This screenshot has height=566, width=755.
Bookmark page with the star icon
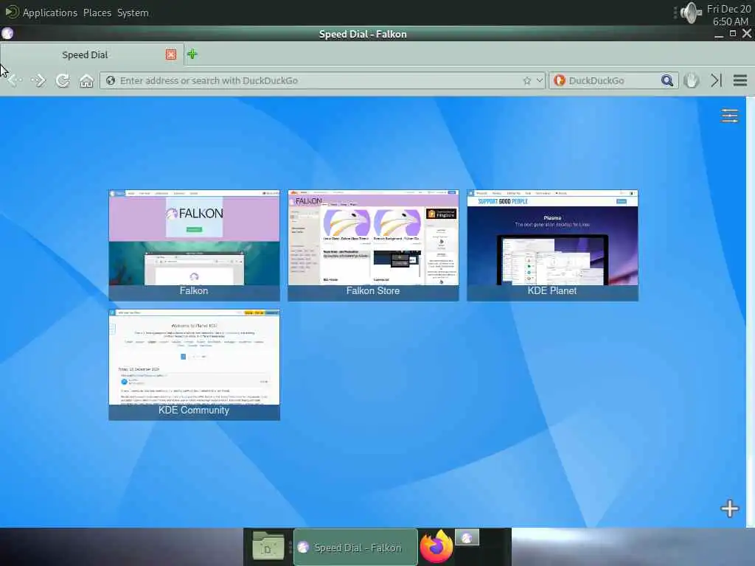point(526,80)
